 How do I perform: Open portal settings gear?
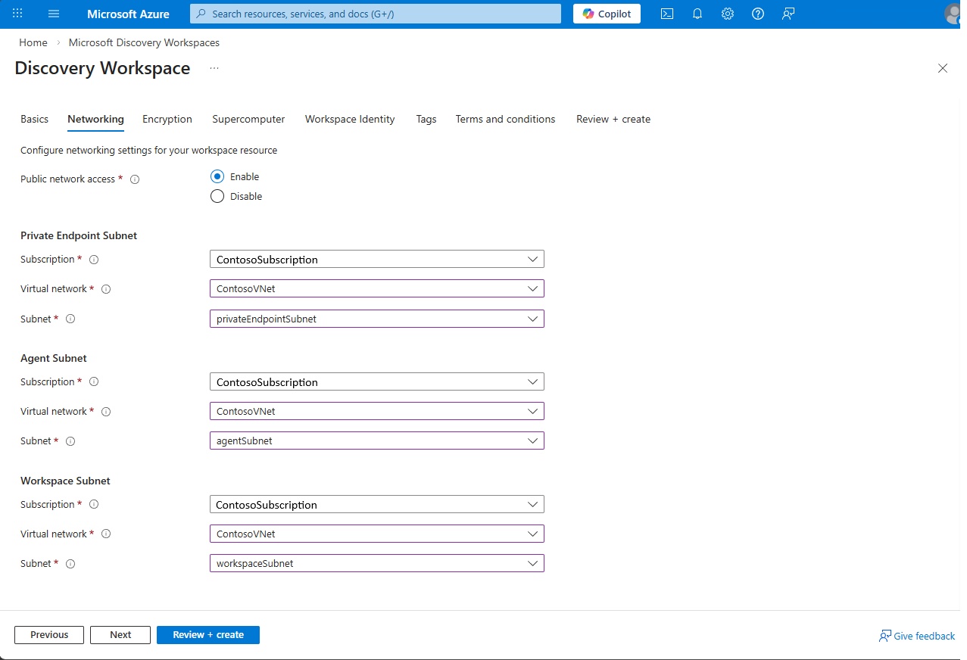click(728, 14)
